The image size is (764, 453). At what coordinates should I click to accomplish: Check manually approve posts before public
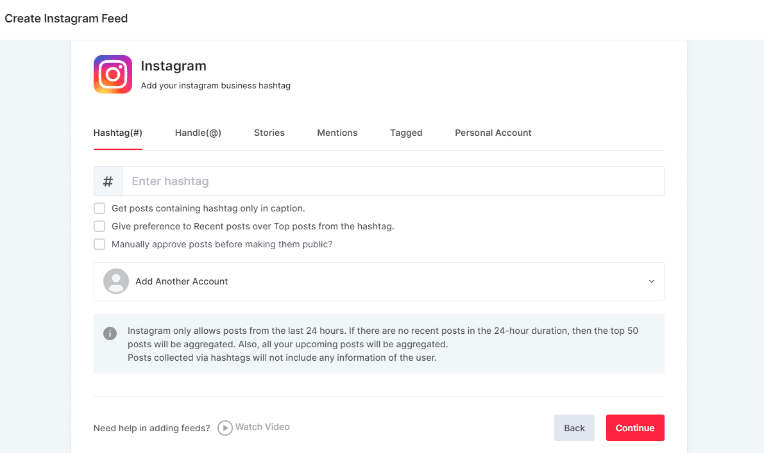pyautogui.click(x=99, y=244)
